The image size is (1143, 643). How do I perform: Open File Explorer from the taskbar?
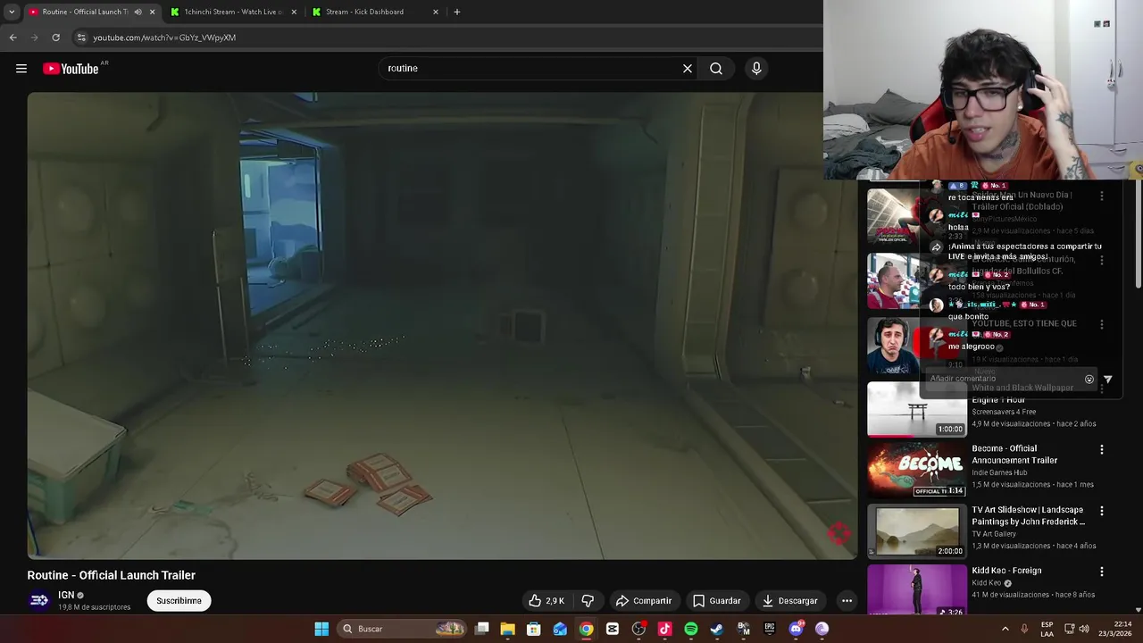click(507, 629)
